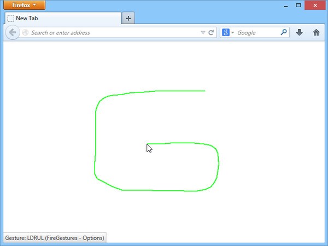Maximize the Firefox window
Viewport: 328px width, 246px height.
coord(298,5)
